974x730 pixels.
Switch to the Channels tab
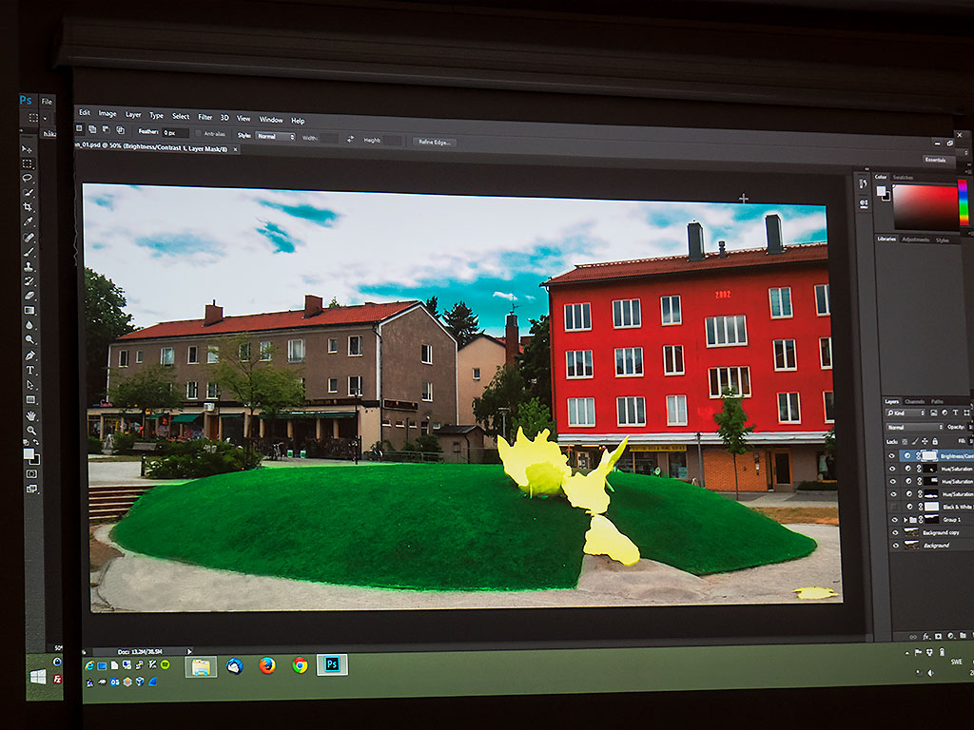pyautogui.click(x=914, y=401)
